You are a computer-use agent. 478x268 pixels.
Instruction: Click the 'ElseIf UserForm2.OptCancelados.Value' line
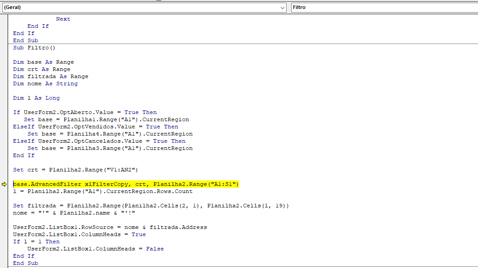[x=99, y=141]
